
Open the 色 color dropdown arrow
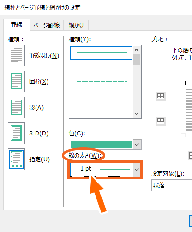[137, 145]
